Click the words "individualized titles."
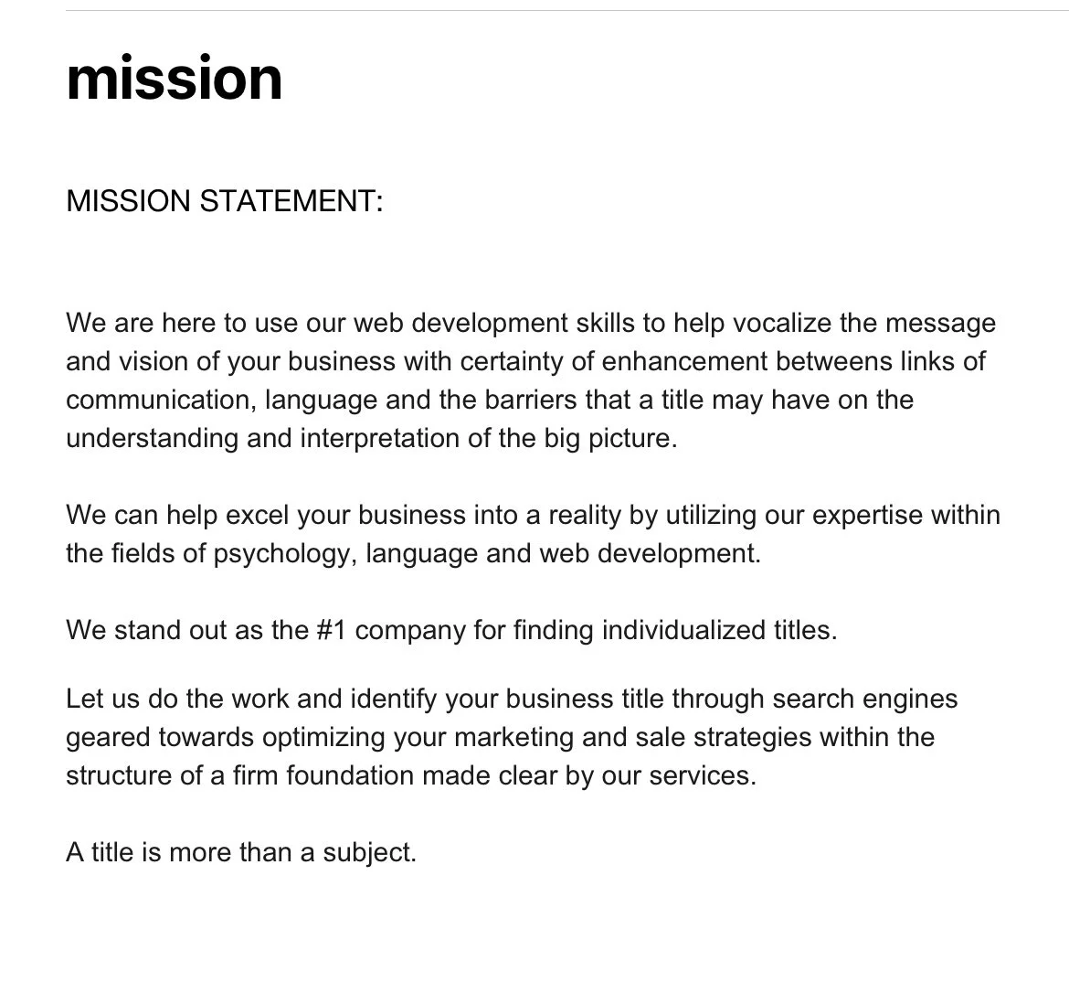The width and height of the screenshot is (1069, 993). click(x=719, y=630)
